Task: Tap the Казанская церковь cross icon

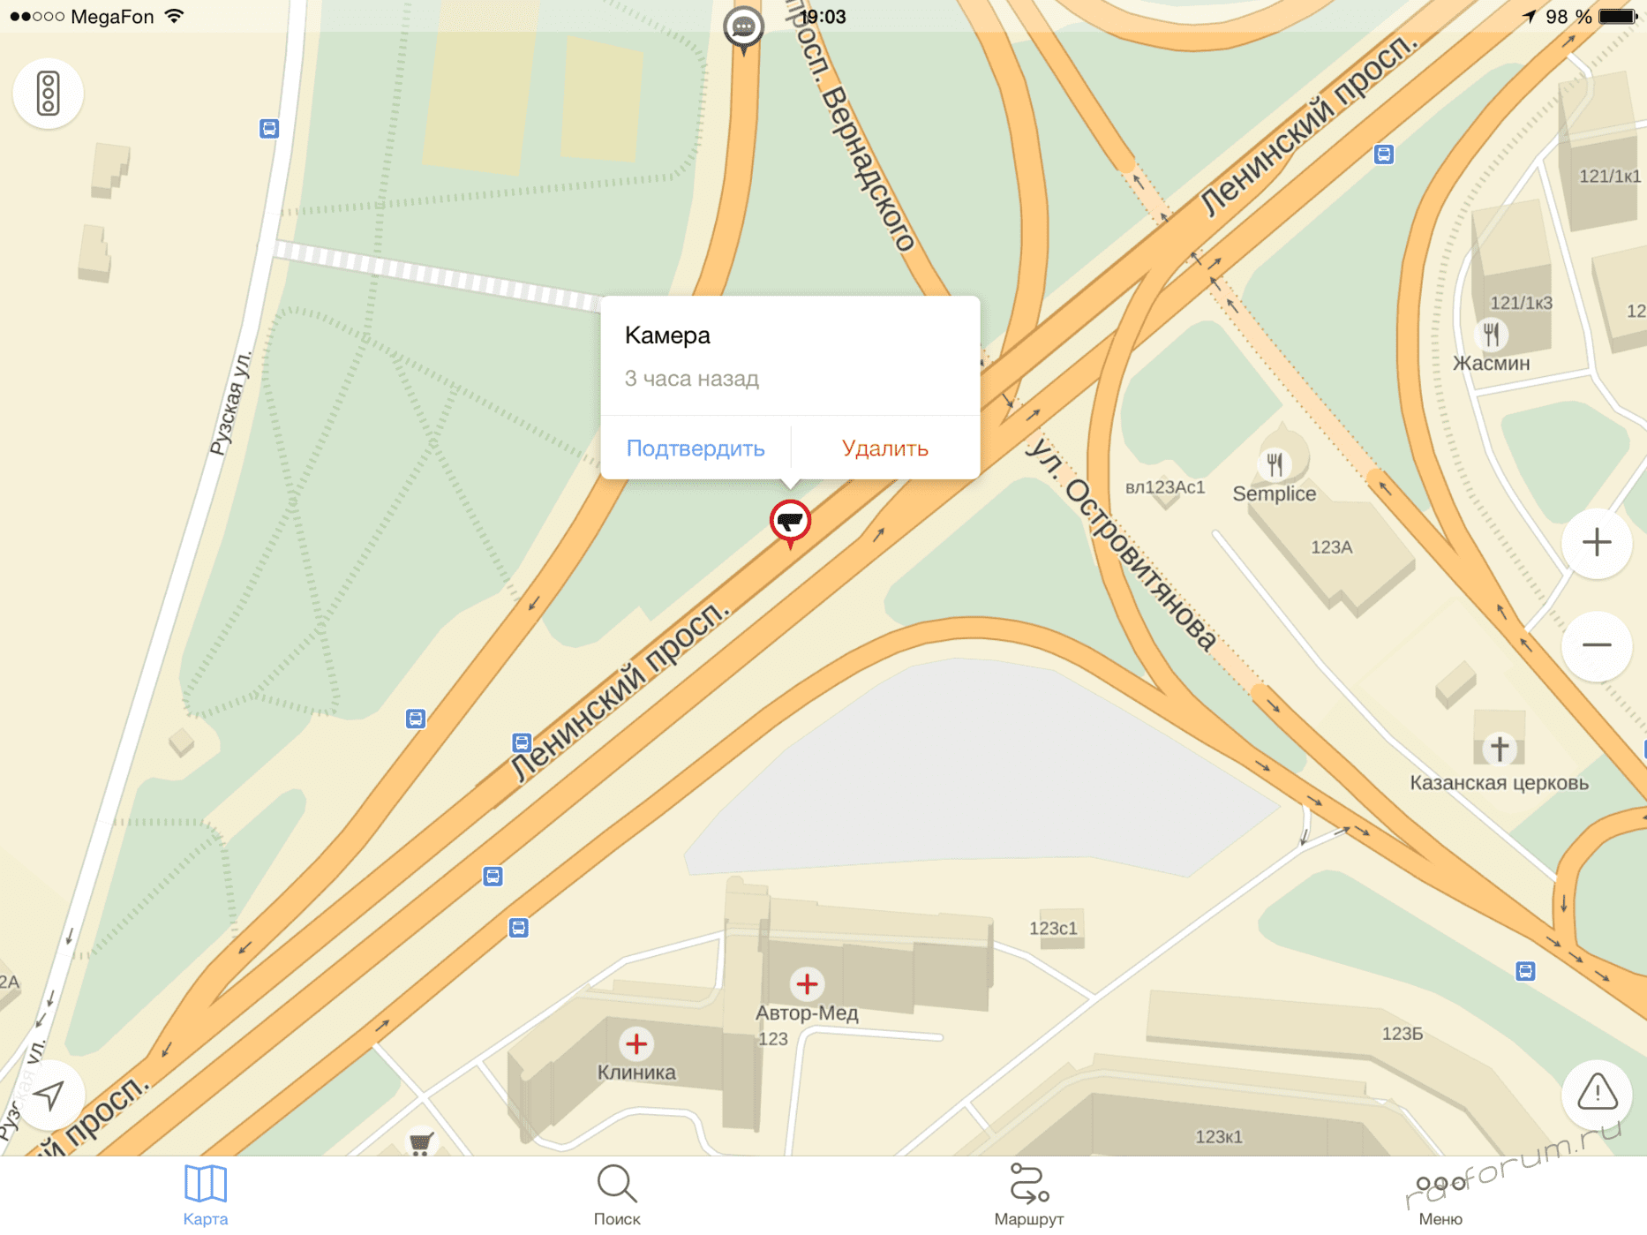Action: pyautogui.click(x=1499, y=749)
